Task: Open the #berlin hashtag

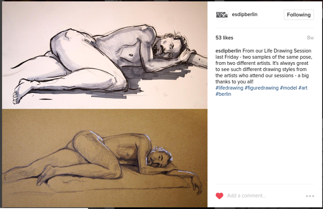Action: point(223,94)
